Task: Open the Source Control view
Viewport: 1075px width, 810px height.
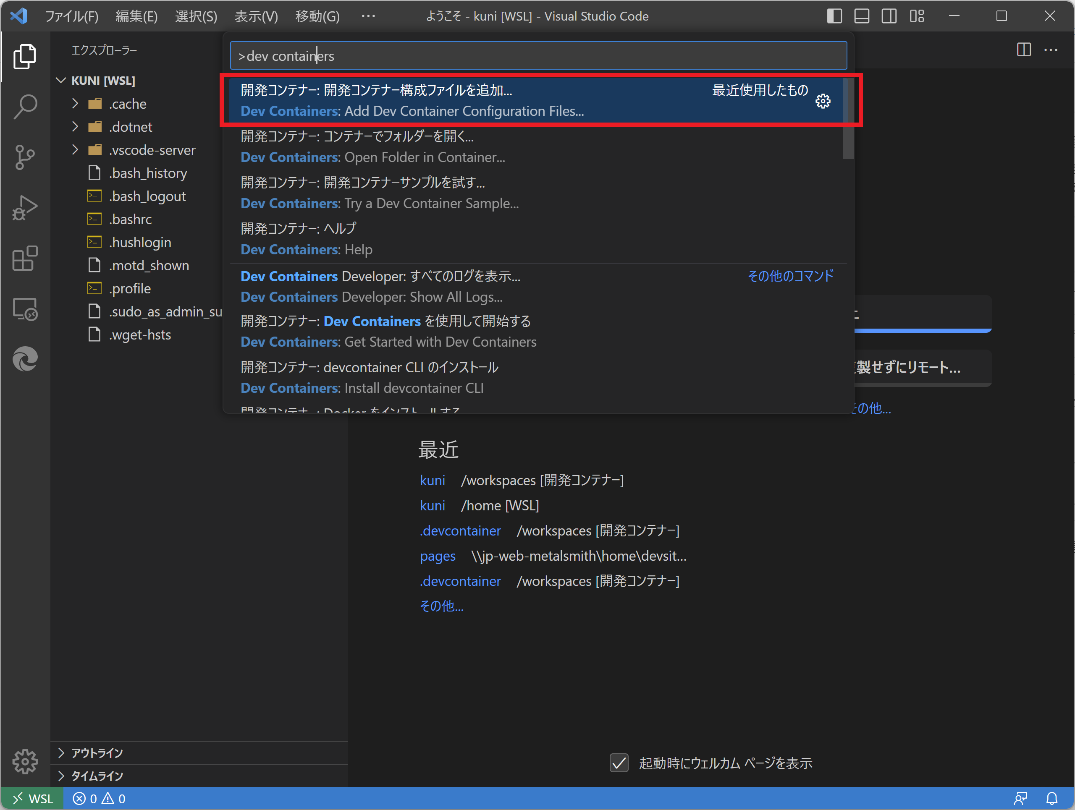Action: click(x=25, y=157)
